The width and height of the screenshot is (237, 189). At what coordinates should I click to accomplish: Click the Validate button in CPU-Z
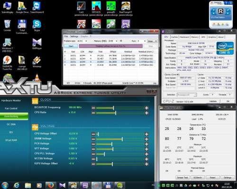tap(213, 101)
